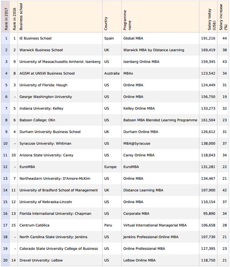The width and height of the screenshot is (230, 267).
Task: Click the 'Virtual International Managerial MBA' programme
Action: 155,225
